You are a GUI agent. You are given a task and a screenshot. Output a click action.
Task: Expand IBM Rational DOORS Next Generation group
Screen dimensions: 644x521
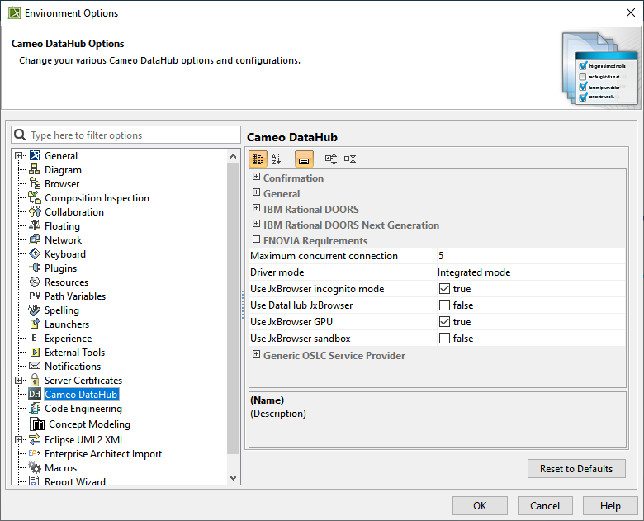point(256,224)
